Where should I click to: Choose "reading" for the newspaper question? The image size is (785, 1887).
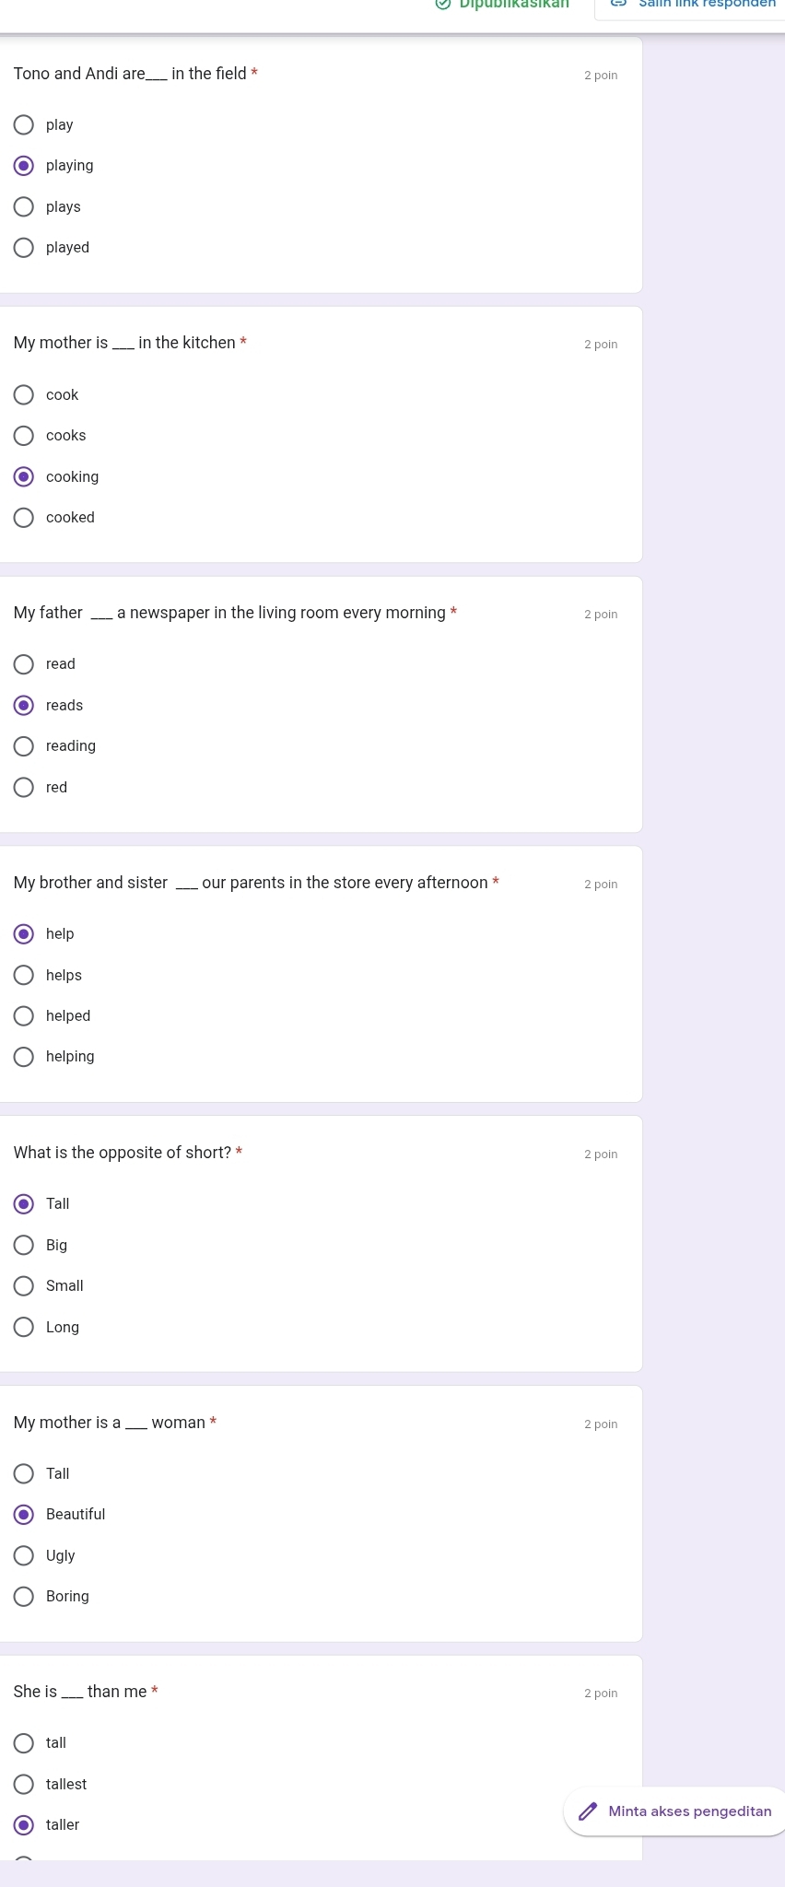coord(24,745)
